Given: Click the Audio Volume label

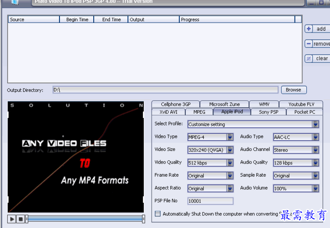Looking at the screenshot, I should (x=254, y=188).
